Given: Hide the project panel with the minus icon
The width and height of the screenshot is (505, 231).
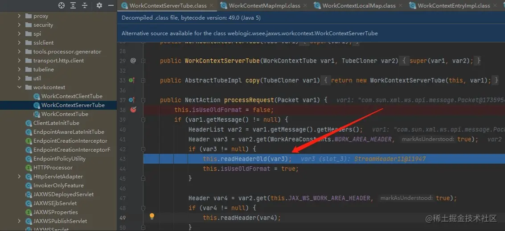Looking at the screenshot, I should click(111, 5).
